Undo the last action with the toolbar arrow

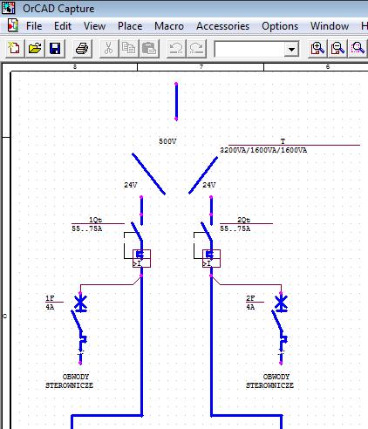click(175, 48)
